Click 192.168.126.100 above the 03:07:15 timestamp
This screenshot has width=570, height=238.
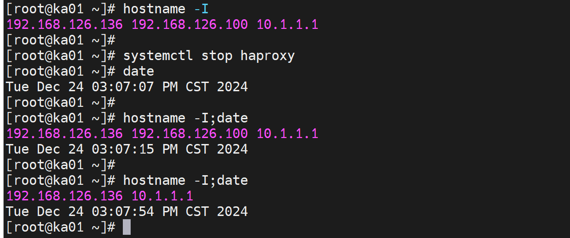click(190, 133)
